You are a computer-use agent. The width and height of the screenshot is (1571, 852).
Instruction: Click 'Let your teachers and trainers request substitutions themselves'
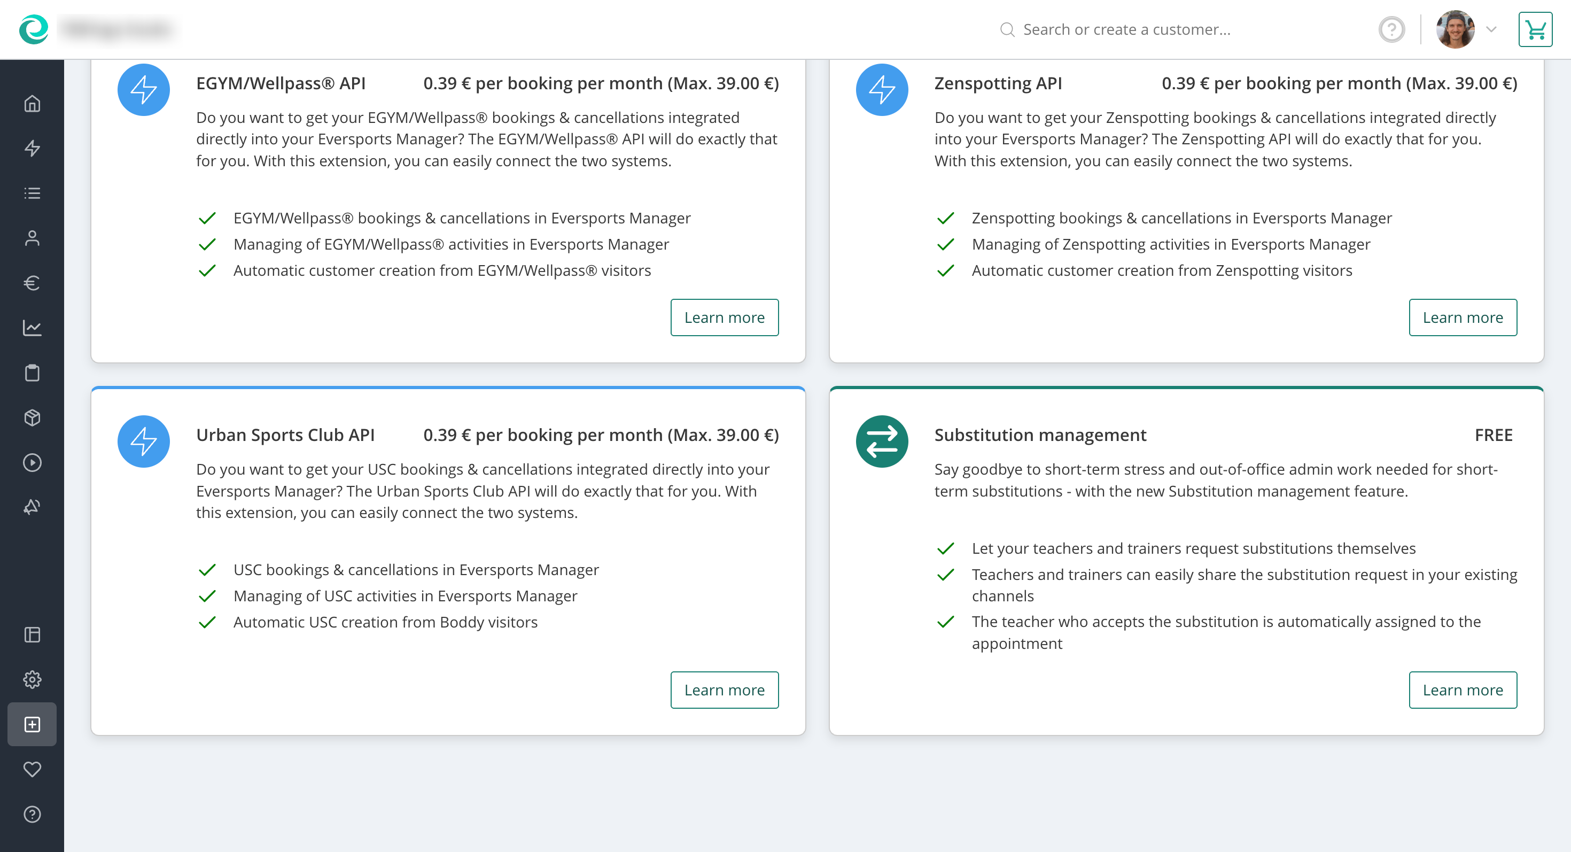pos(1194,548)
